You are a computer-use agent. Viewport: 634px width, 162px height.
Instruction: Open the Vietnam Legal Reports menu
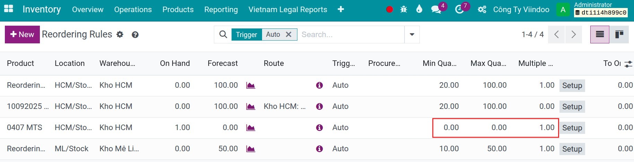pyautogui.click(x=288, y=9)
